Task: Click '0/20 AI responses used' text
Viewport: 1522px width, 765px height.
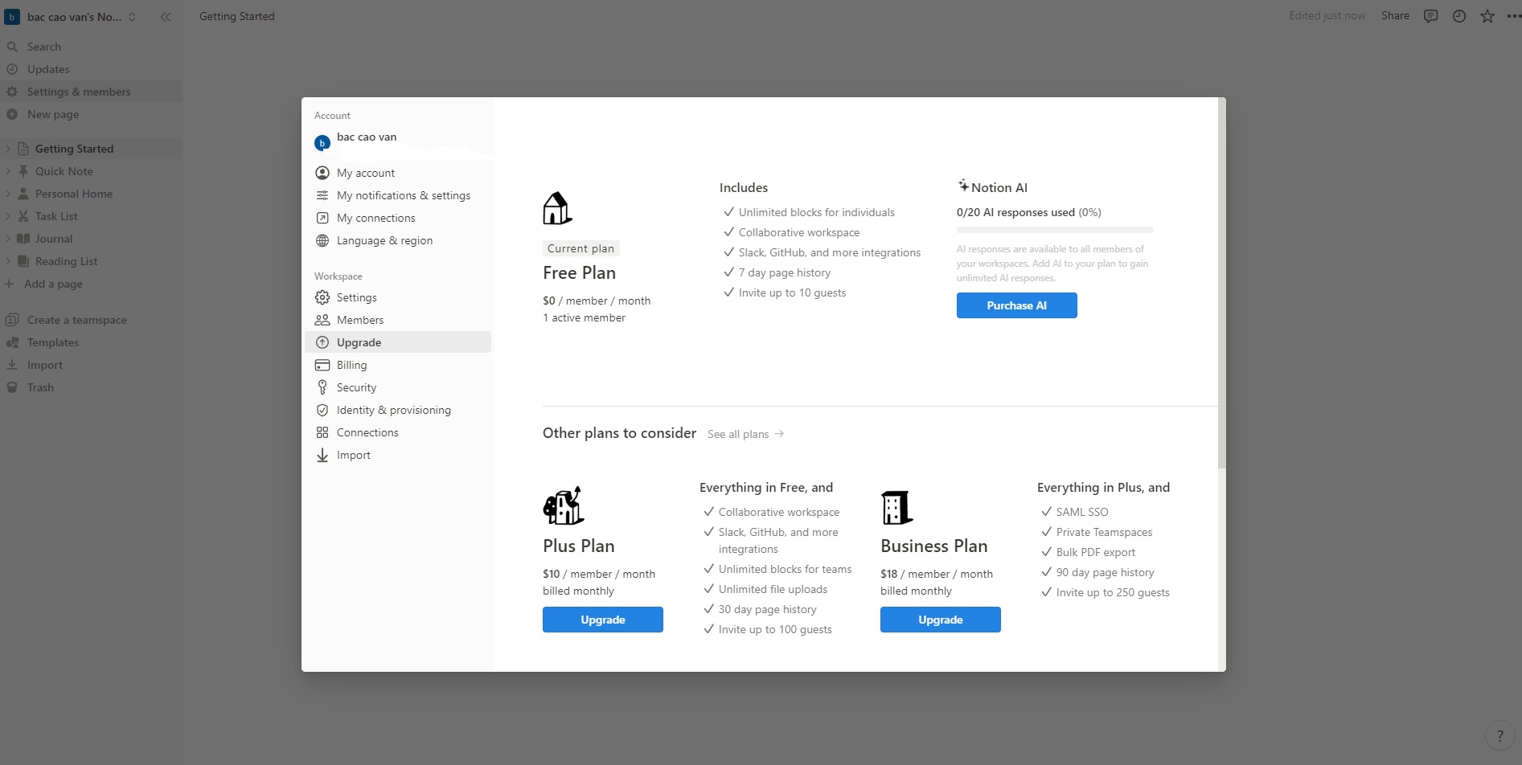Action: point(1015,212)
